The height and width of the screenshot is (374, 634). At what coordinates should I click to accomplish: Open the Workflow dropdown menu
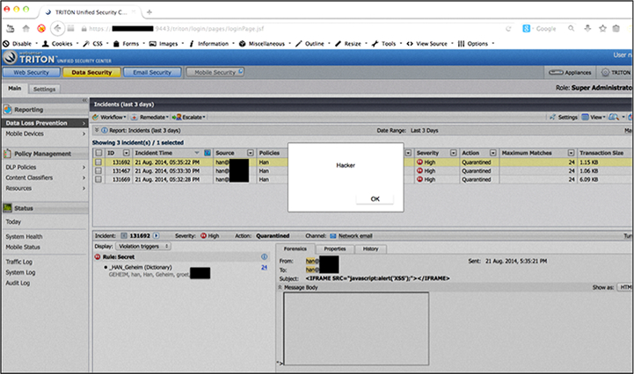(110, 117)
